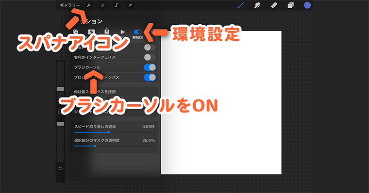Toggle the ブラシカーソル switch

(x=150, y=67)
